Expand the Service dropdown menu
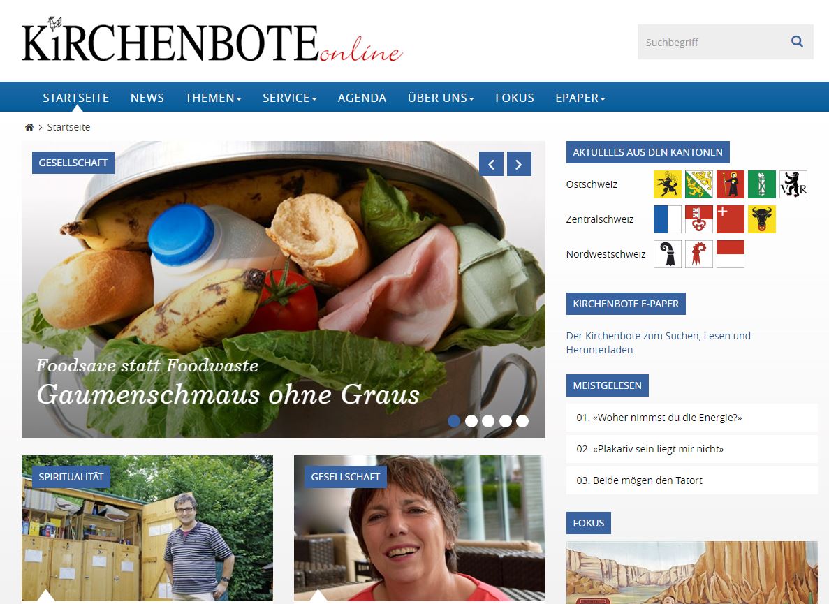Viewport: 829px width, 604px height. coord(290,98)
